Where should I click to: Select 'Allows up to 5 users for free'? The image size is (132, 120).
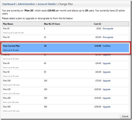pyautogui.click(x=13, y=33)
